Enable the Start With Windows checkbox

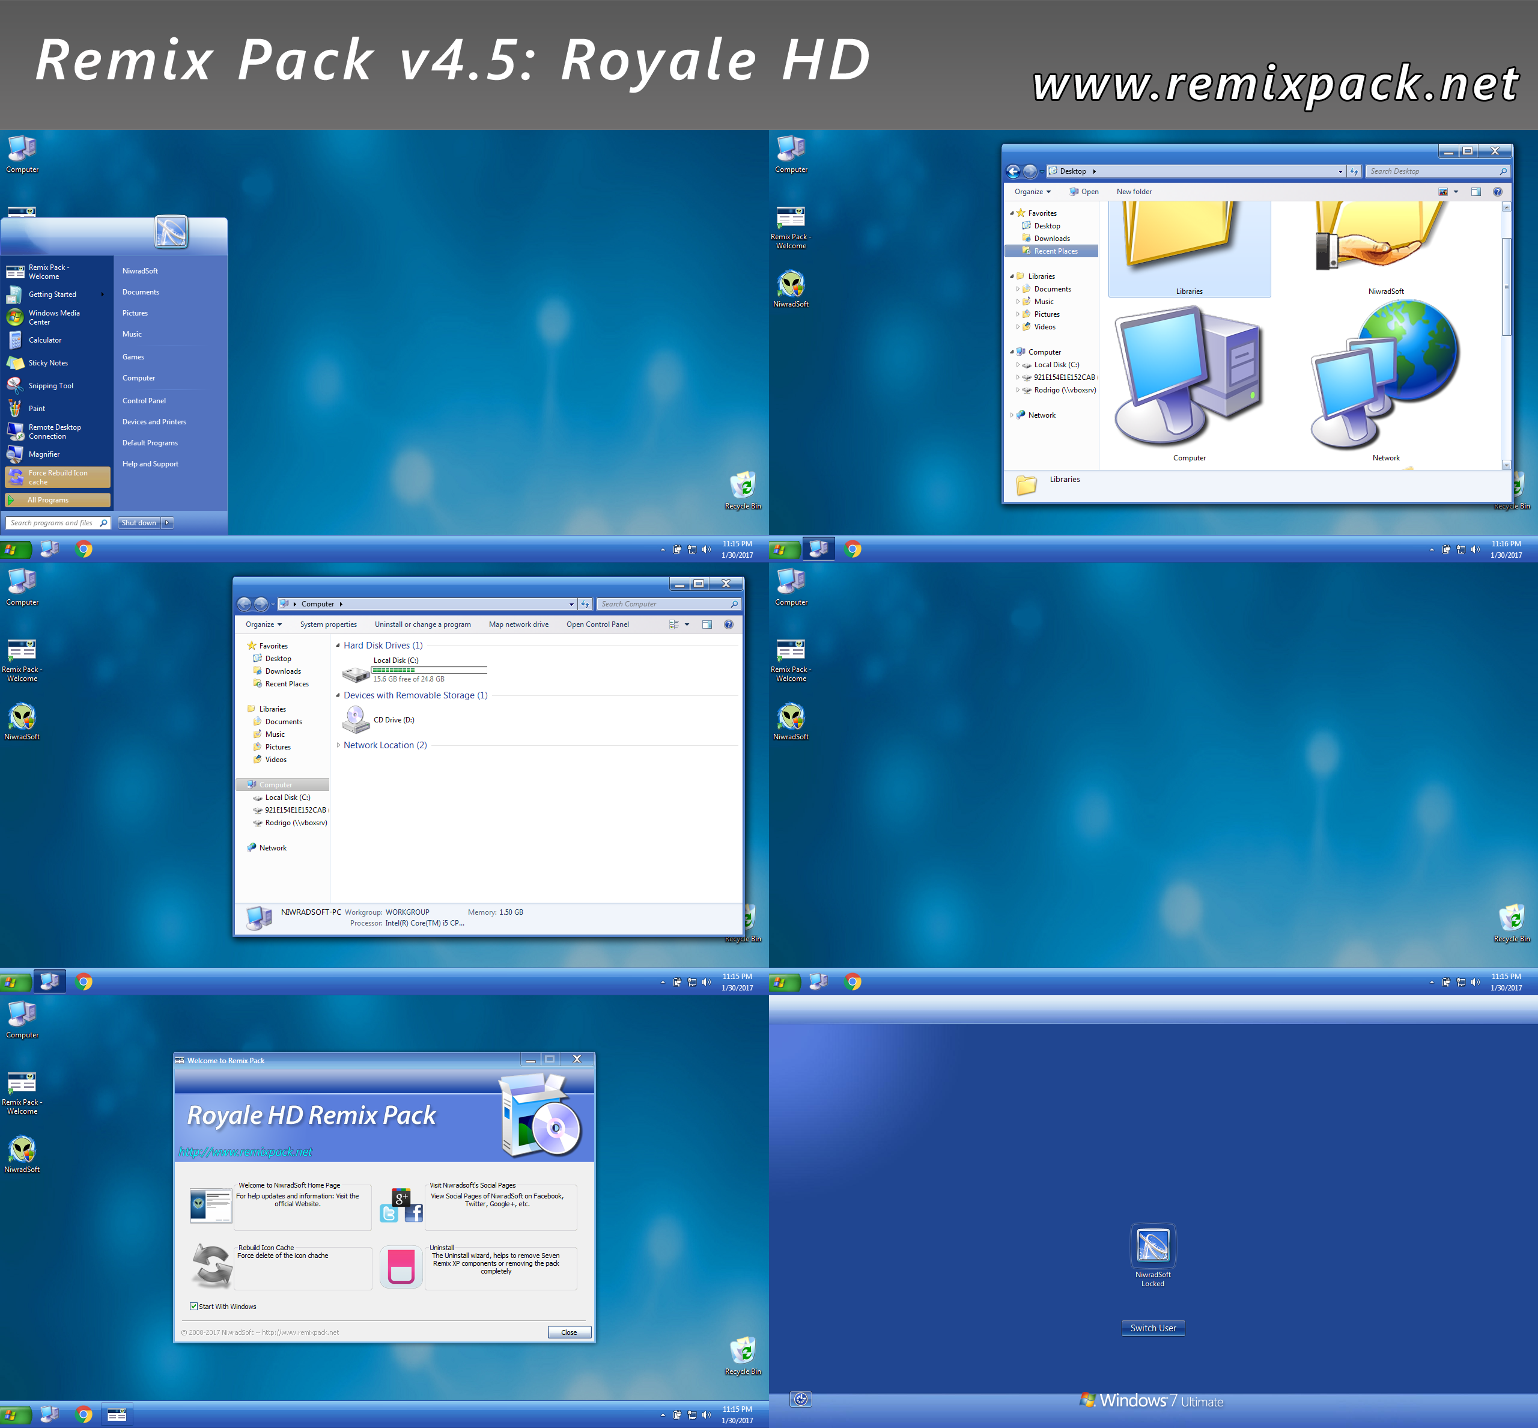coord(193,1306)
